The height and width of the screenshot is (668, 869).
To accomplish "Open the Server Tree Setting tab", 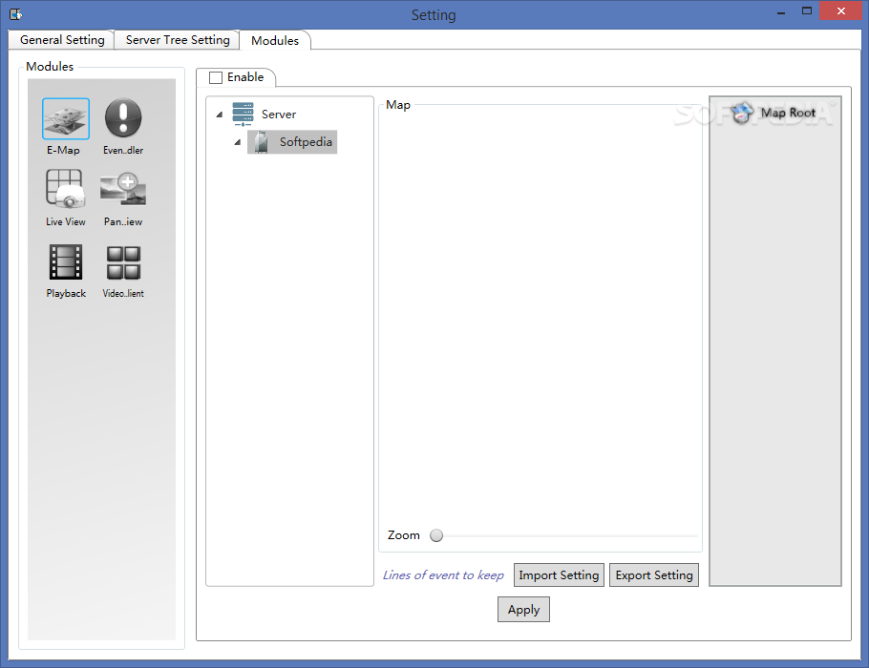I will click(178, 40).
